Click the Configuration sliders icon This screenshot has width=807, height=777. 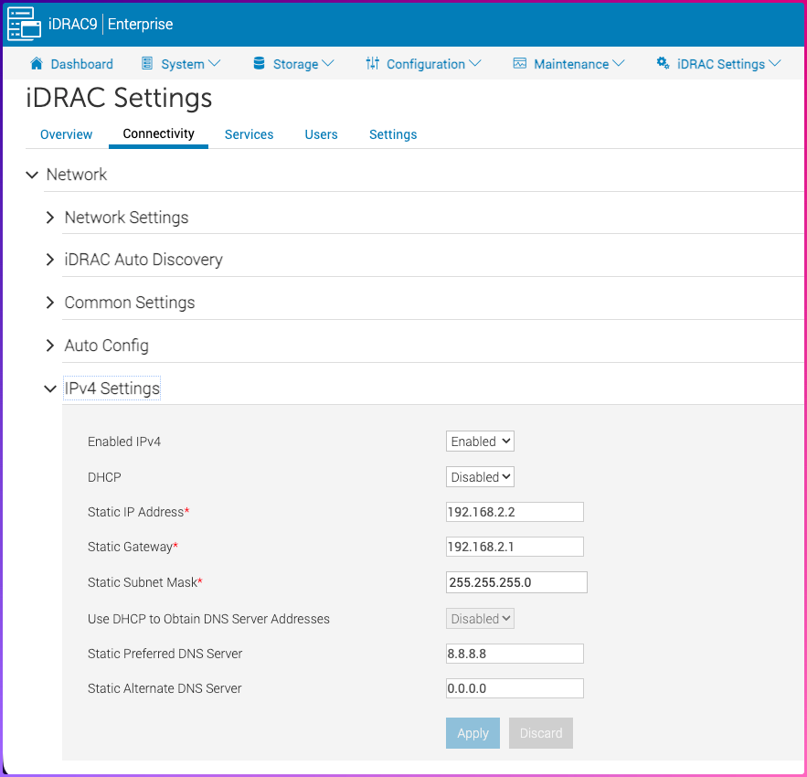click(x=372, y=64)
